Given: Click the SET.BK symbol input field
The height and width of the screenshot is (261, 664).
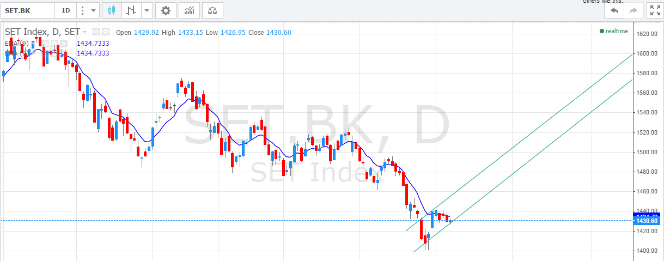Looking at the screenshot, I should coord(28,10).
